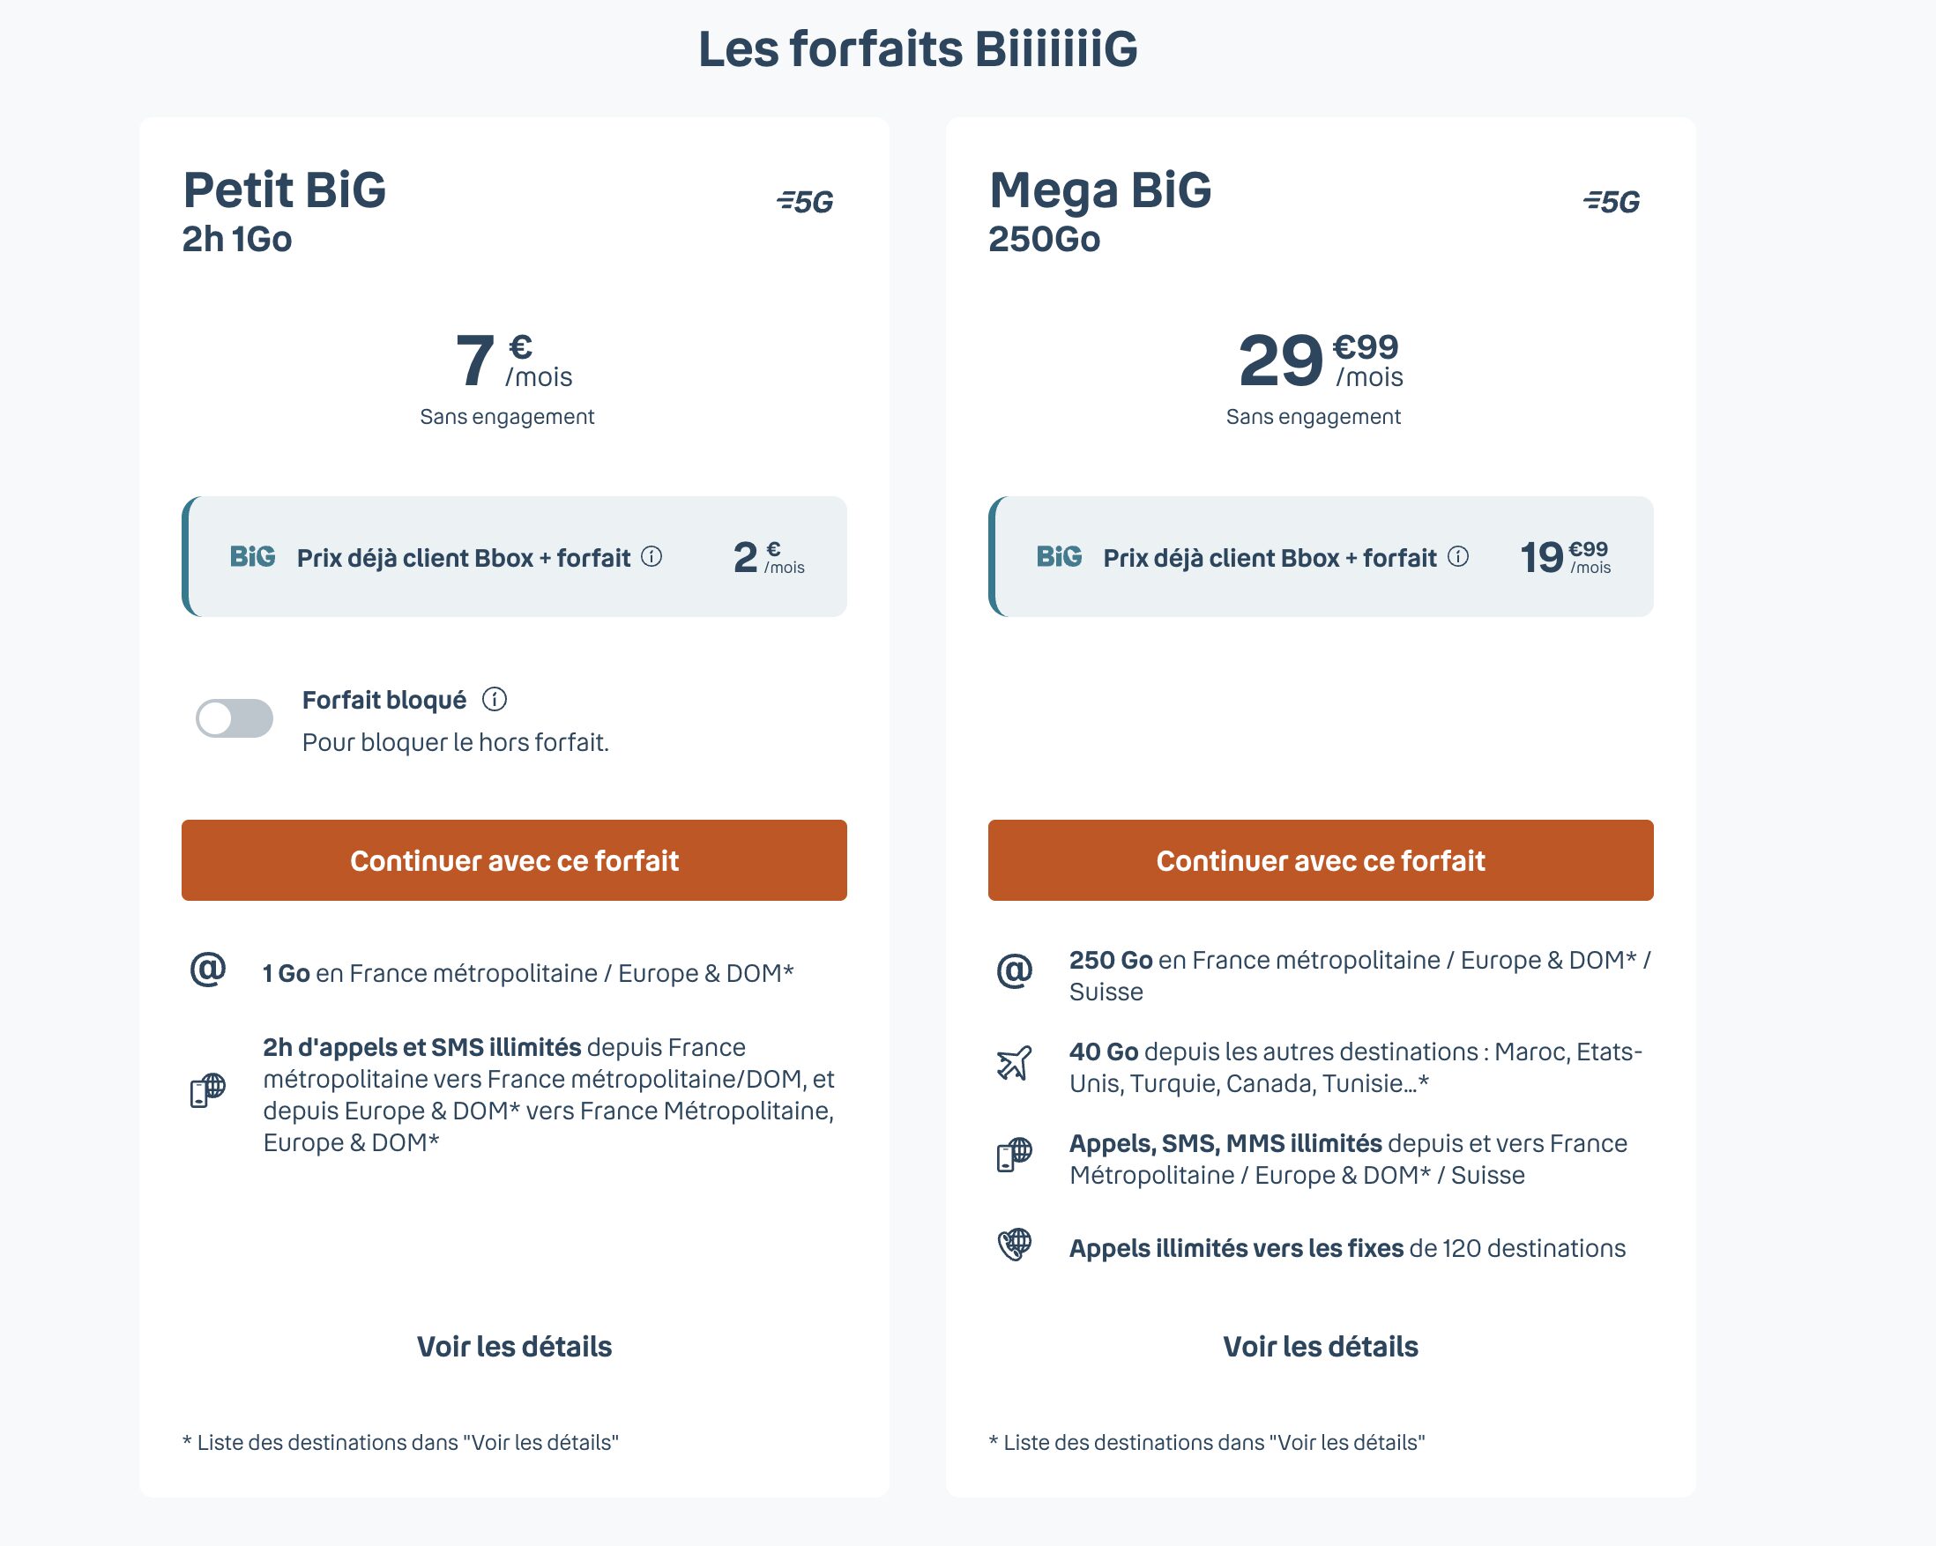This screenshot has width=1936, height=1546.
Task: Expand Voir les détails for Petit BiG
Action: (x=515, y=1347)
